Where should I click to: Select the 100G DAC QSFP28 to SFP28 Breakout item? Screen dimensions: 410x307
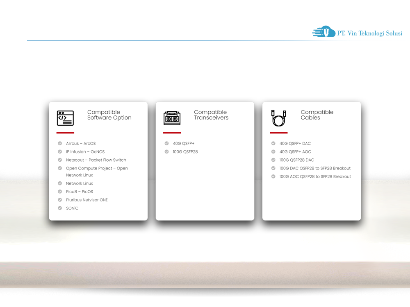coord(315,168)
